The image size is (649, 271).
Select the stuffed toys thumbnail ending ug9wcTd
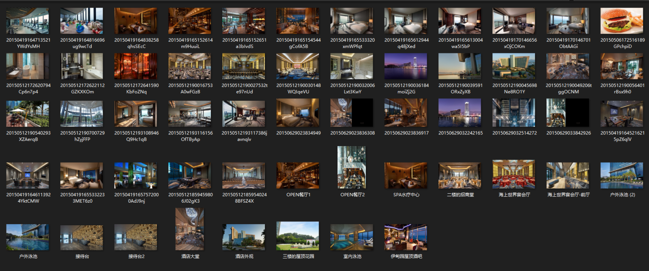click(x=82, y=21)
